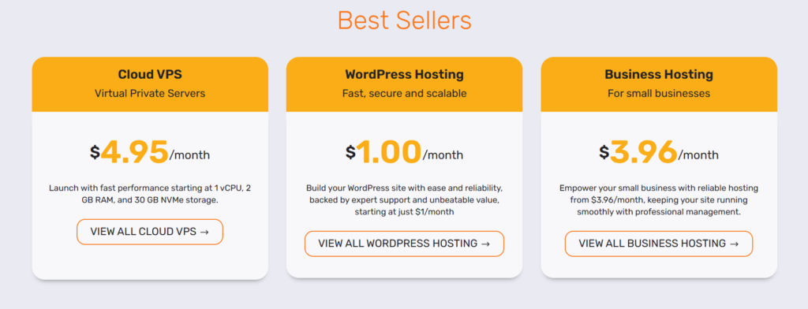
Task: Click the WordPress Hosting card heading
Action: (x=405, y=75)
